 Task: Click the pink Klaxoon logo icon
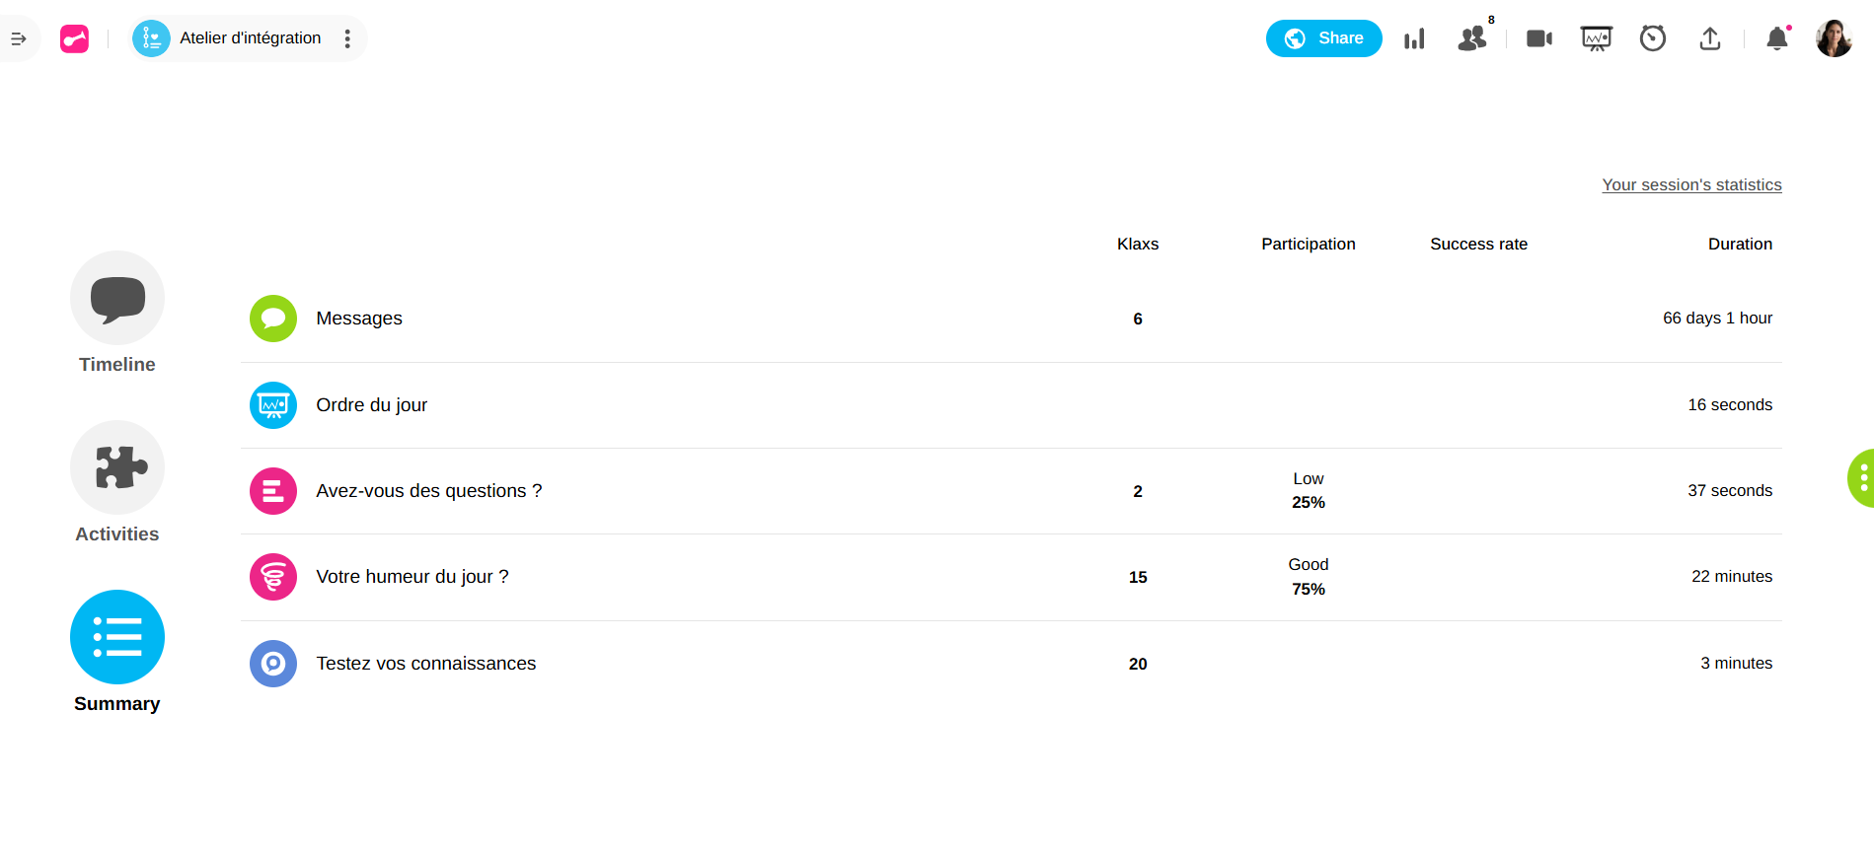[74, 38]
